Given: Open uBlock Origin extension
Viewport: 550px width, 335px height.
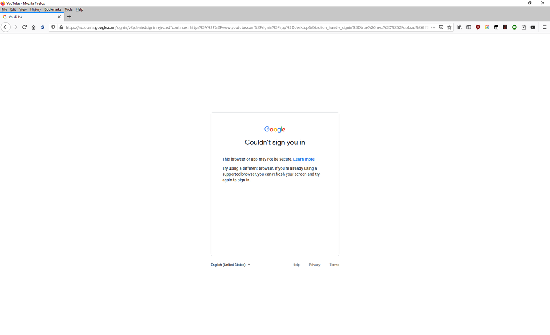Looking at the screenshot, I should coord(478,27).
